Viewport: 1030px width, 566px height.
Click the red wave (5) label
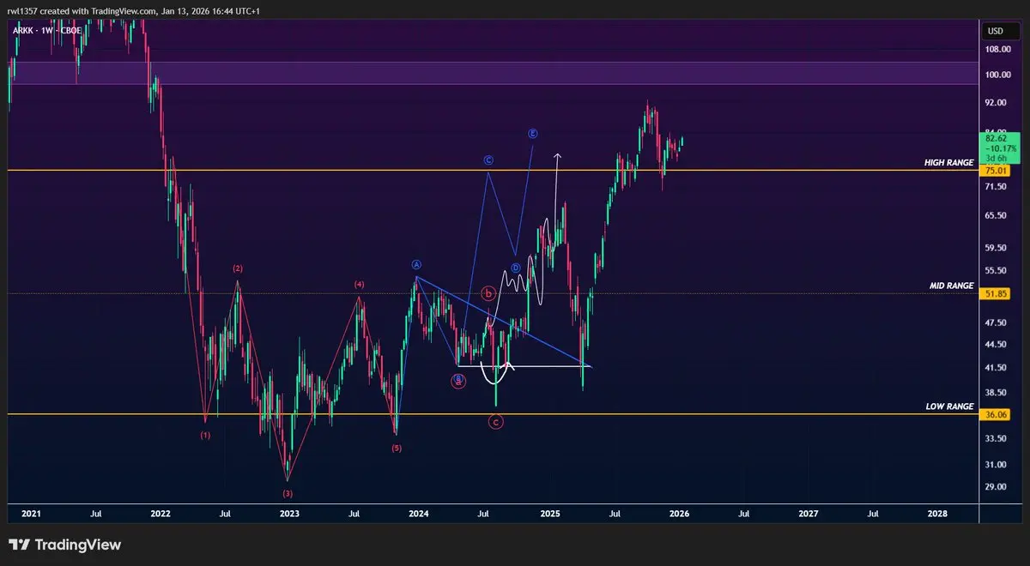[x=396, y=448]
